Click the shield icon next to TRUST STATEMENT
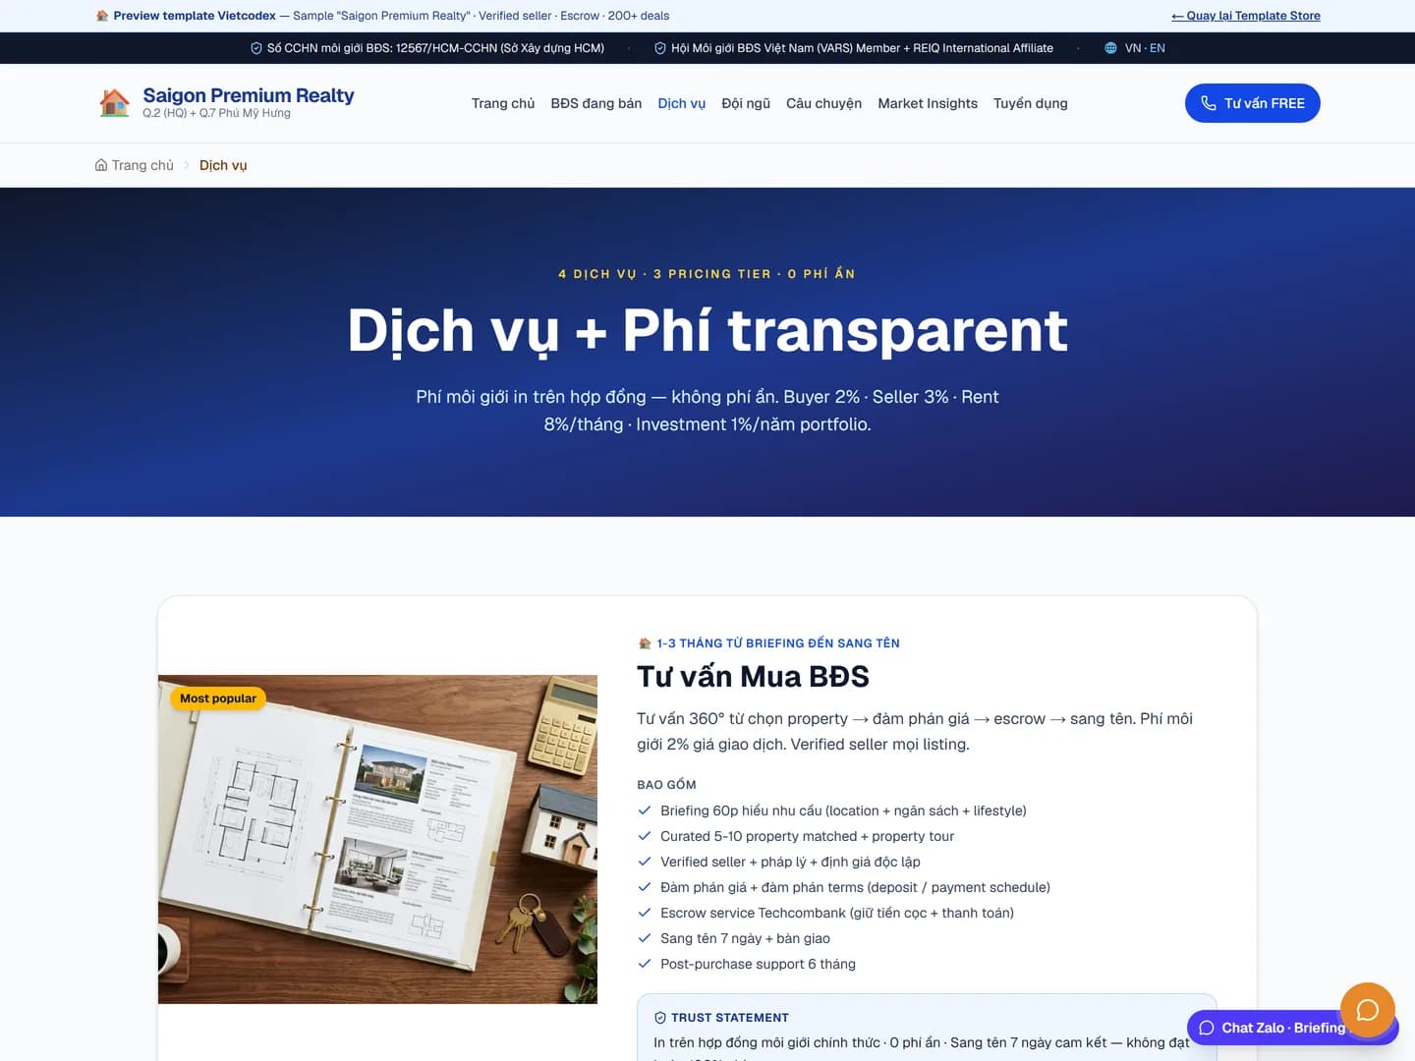 (660, 1018)
